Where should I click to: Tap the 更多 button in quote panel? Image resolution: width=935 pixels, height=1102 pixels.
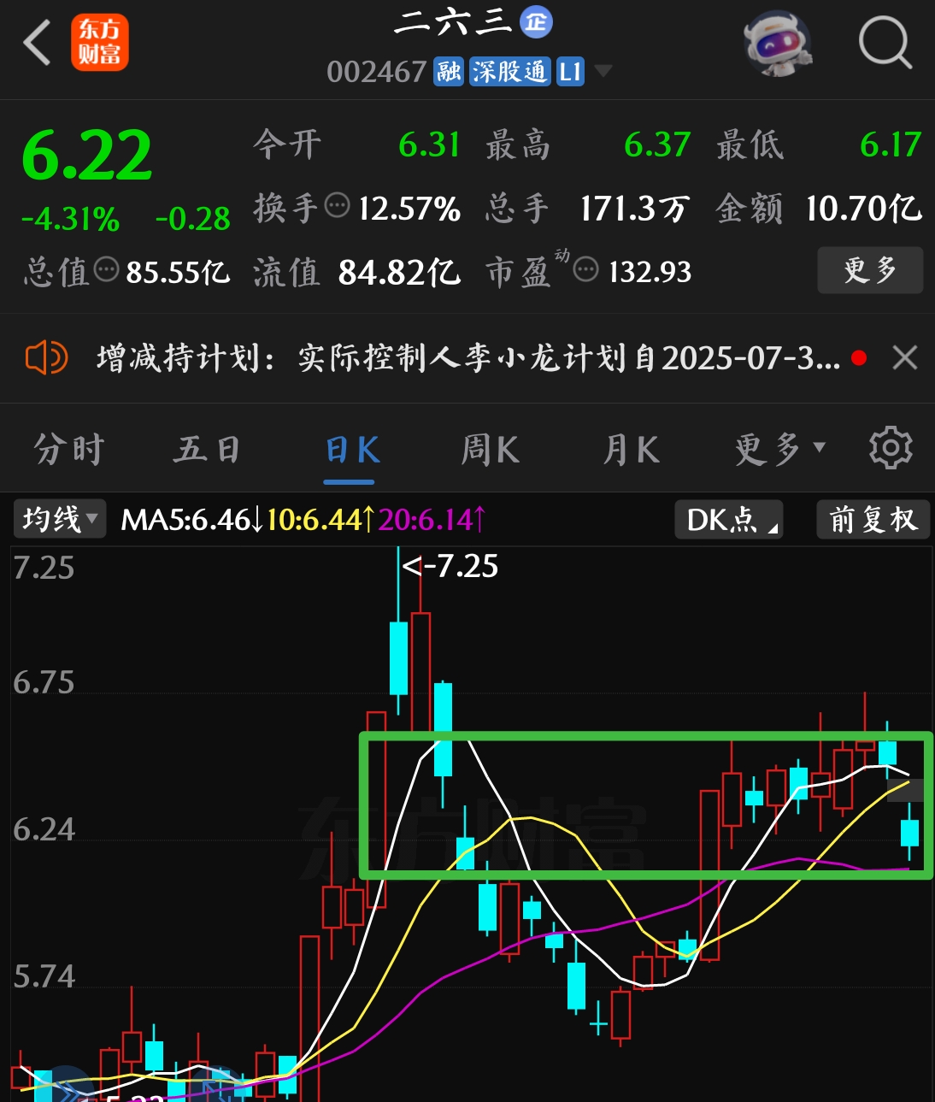coord(870,270)
